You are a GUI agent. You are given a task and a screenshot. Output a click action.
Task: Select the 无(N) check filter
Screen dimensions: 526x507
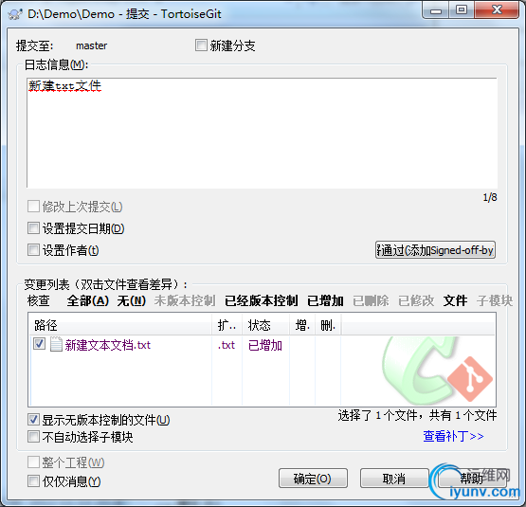click(132, 300)
